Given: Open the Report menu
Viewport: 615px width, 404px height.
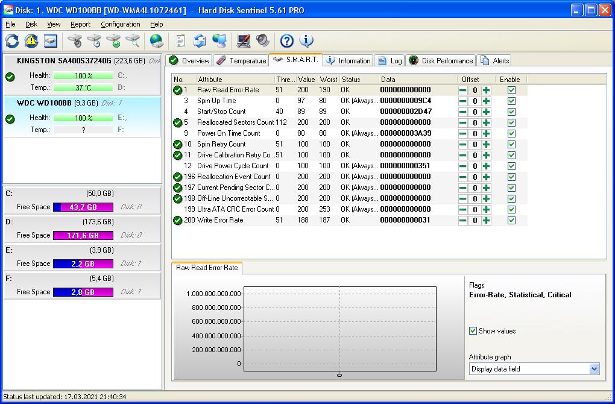Looking at the screenshot, I should coord(80,24).
